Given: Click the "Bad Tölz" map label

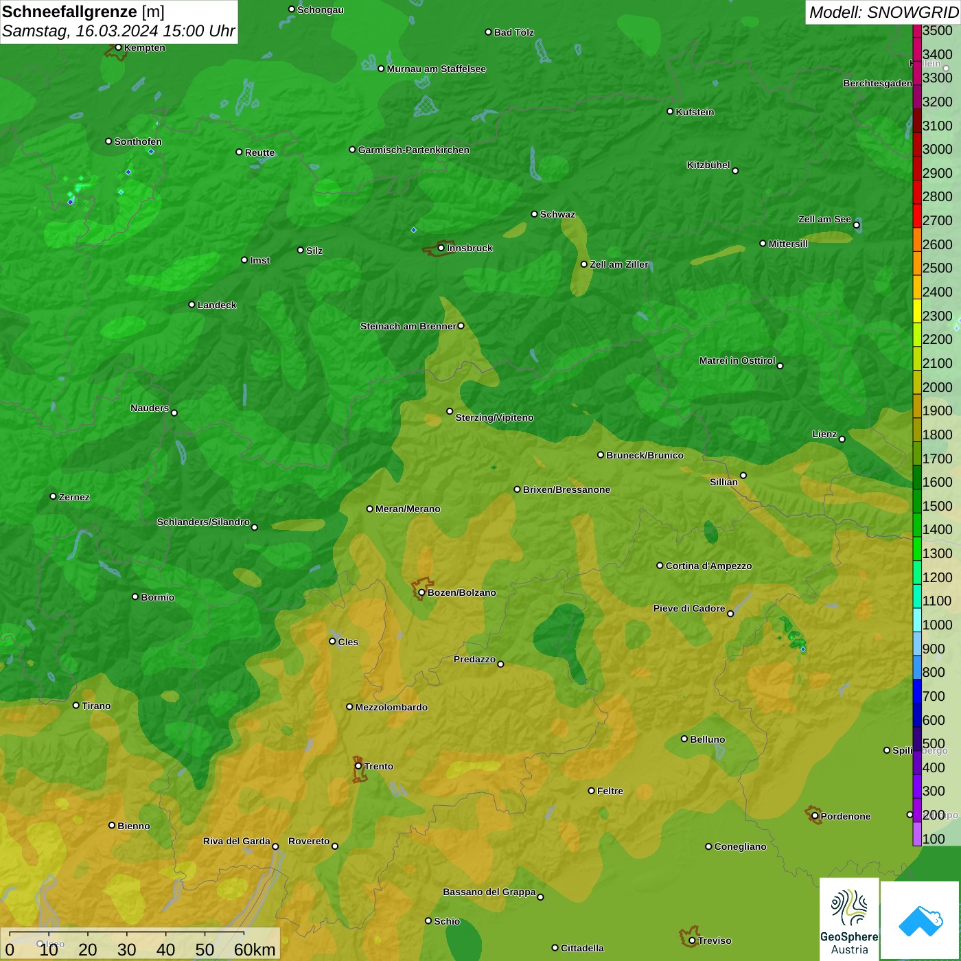Looking at the screenshot, I should (x=514, y=32).
